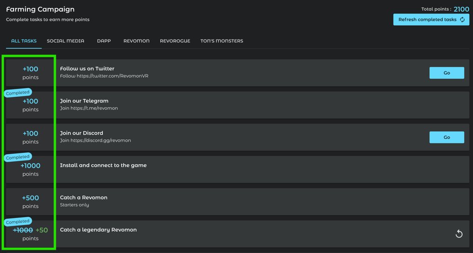The height and width of the screenshot is (253, 473).
Task: Click Refresh completed tasks button
Action: tap(431, 20)
